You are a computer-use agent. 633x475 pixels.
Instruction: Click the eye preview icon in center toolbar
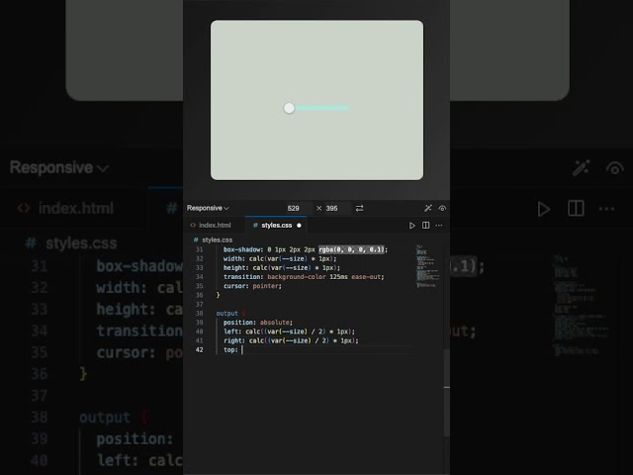click(442, 208)
